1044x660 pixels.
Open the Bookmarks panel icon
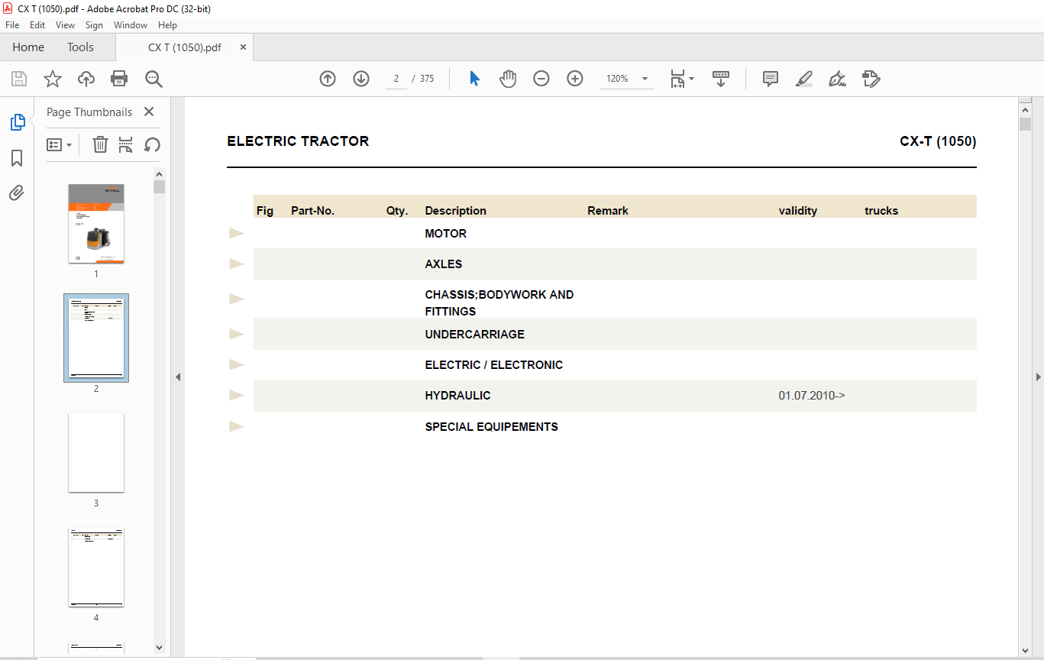pyautogui.click(x=17, y=158)
